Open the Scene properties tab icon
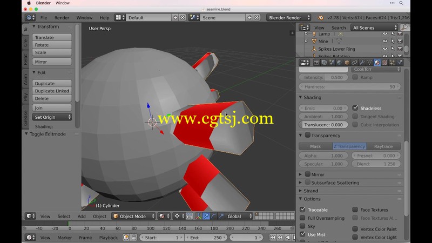 coord(332,63)
